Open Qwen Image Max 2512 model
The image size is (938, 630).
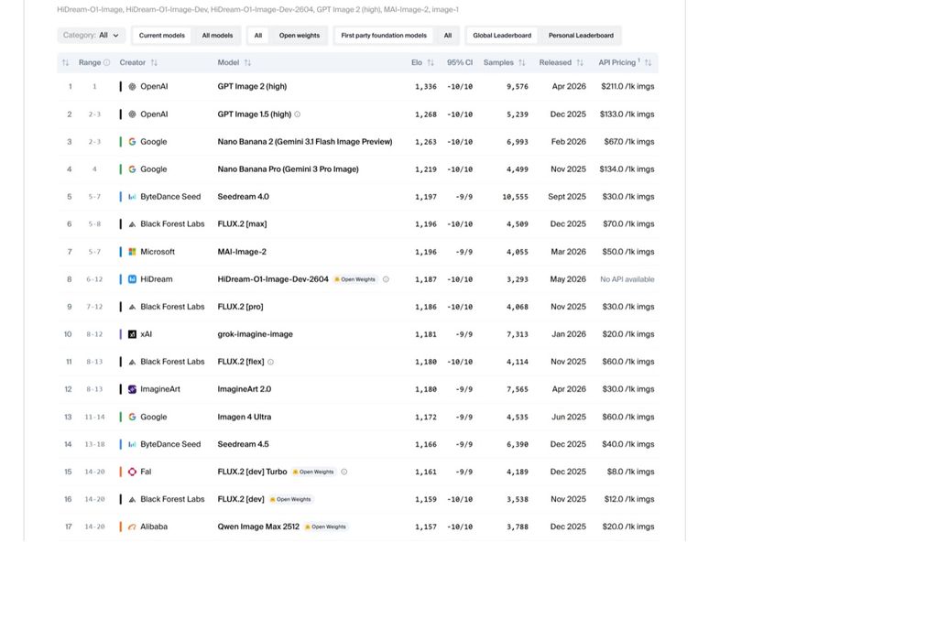point(257,527)
